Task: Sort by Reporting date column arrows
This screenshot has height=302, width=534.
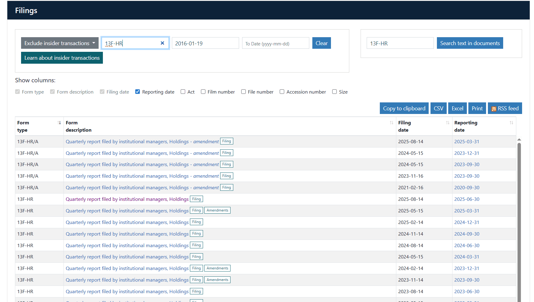Action: pyautogui.click(x=511, y=123)
